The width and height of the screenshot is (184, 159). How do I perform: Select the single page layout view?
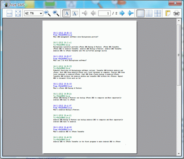tap(140, 13)
